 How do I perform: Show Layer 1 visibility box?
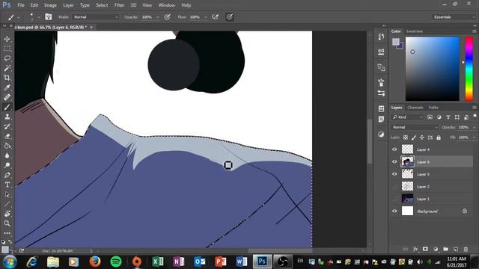[x=394, y=199]
